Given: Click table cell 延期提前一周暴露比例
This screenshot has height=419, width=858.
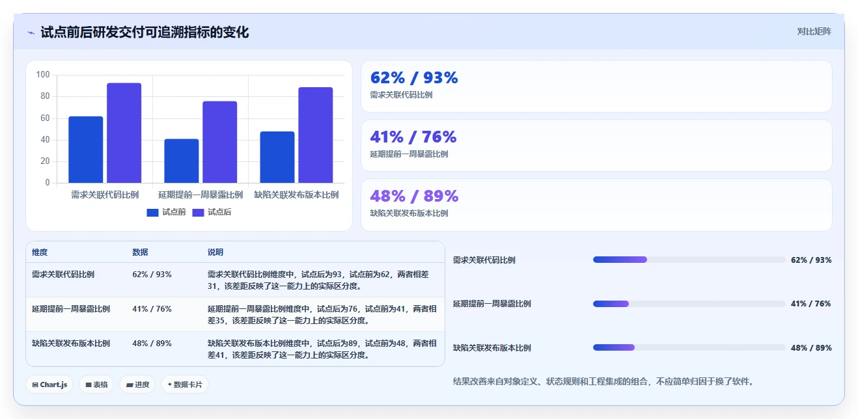Looking at the screenshot, I should tap(71, 309).
